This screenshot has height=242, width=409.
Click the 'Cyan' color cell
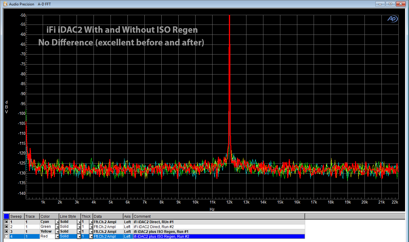(x=47, y=222)
